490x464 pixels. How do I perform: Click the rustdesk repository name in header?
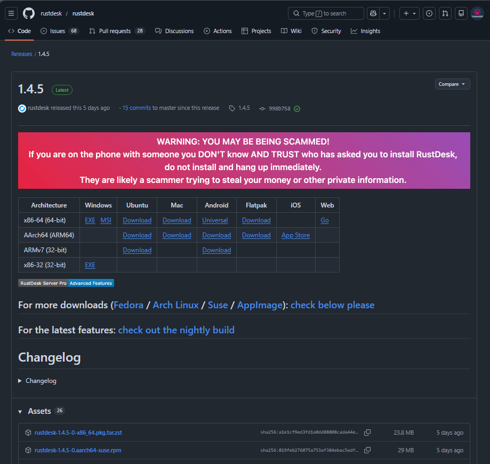[83, 13]
